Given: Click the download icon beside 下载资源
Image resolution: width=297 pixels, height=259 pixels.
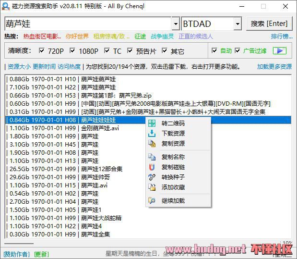Looking at the screenshot, I should click(x=152, y=133).
